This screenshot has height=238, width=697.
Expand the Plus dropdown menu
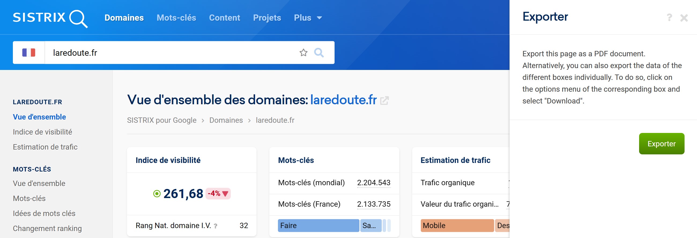click(x=308, y=18)
